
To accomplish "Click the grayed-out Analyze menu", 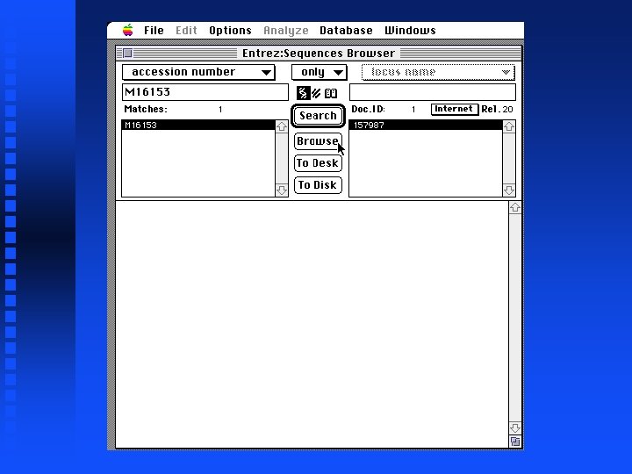I will point(286,31).
